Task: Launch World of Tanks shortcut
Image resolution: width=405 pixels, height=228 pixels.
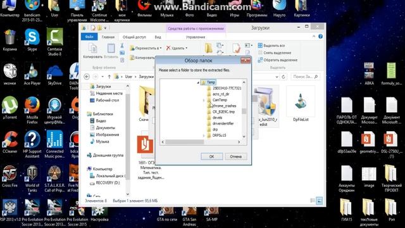Action: 32,179
